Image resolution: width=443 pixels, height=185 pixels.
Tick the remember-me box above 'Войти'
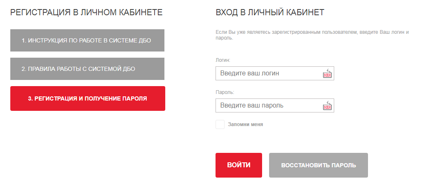(220, 124)
